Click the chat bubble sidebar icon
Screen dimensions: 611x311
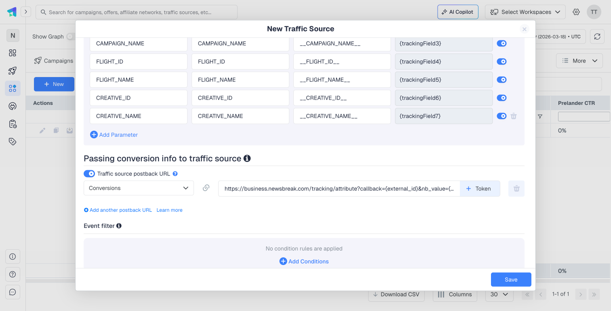pos(13,292)
